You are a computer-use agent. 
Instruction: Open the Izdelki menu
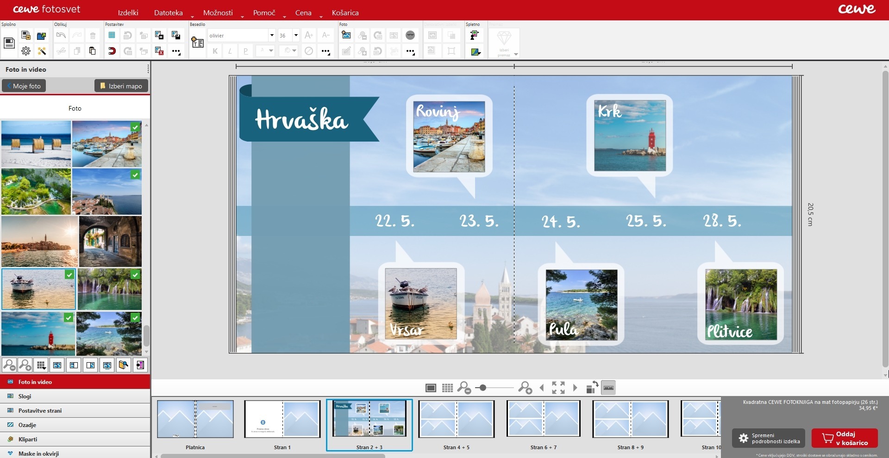coord(128,12)
